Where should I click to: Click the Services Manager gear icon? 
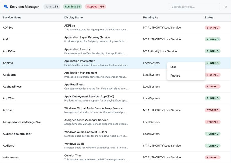(6, 7)
